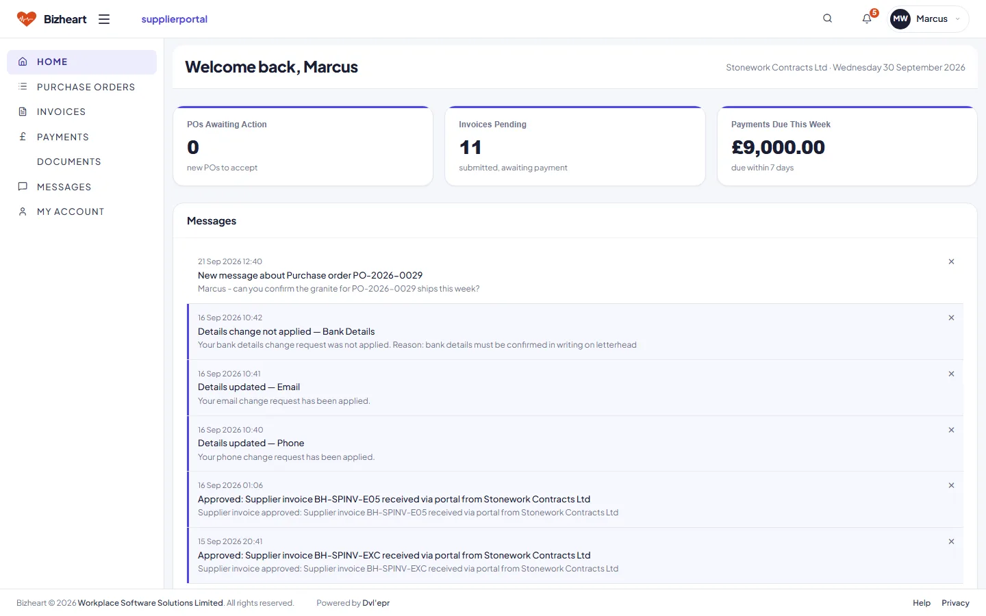Dismiss the Details updated Email message
986x616 pixels.
pos(951,374)
